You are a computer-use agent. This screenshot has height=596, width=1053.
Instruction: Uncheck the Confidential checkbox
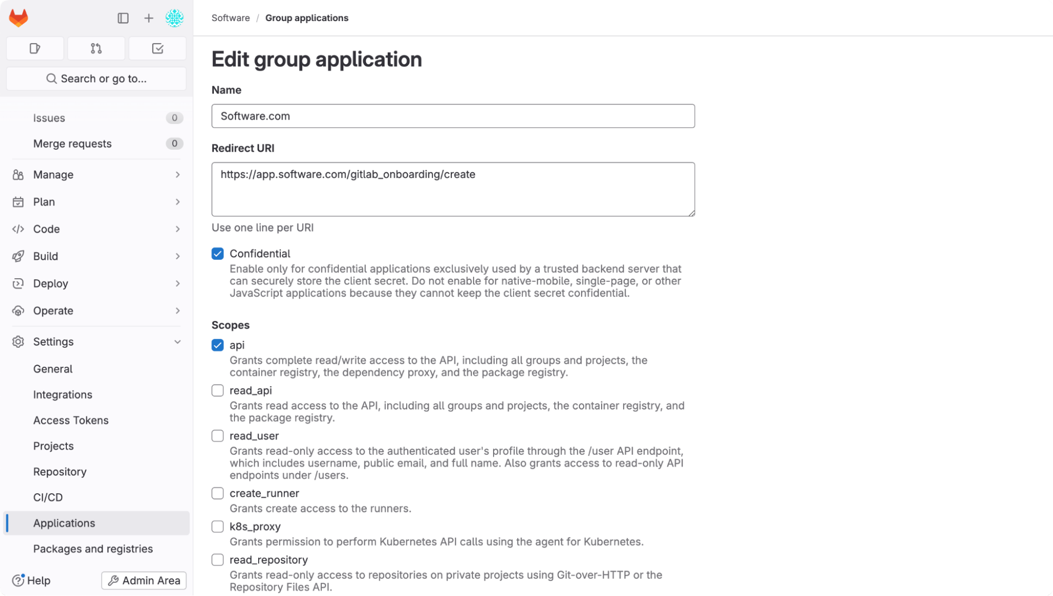pos(217,253)
